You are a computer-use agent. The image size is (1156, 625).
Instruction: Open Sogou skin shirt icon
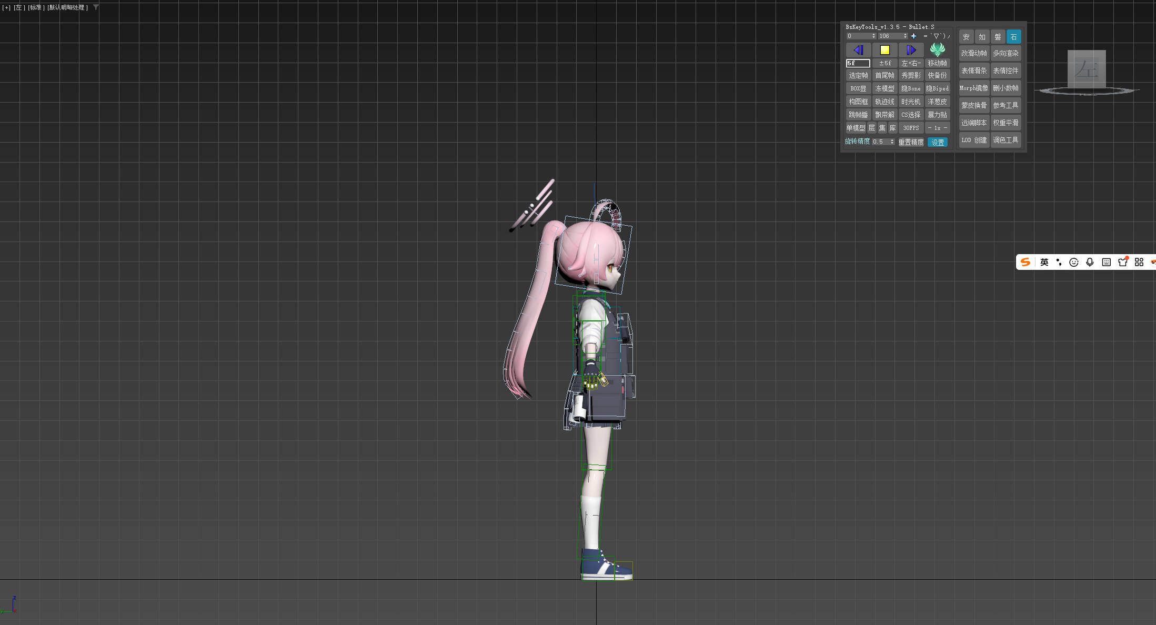pos(1122,262)
